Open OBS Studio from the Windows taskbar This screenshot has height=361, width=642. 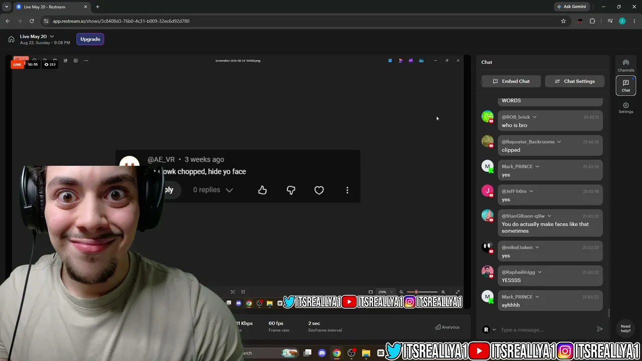pos(352,353)
